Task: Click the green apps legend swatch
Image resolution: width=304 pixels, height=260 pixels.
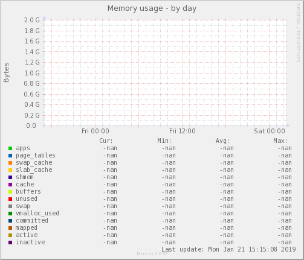Action: [10, 148]
